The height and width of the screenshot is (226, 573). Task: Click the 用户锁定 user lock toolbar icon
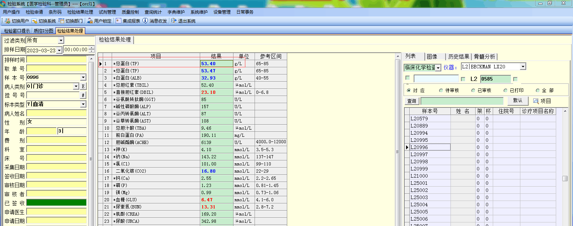point(90,21)
